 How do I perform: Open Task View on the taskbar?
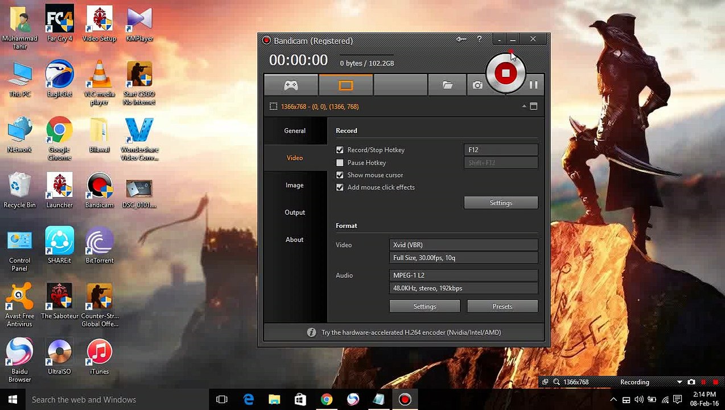coord(222,400)
